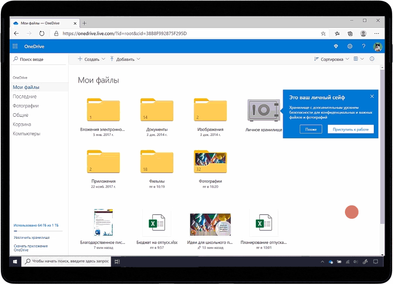Click the Увеличить хранилище link
Screen dimensions: 393x284
pyautogui.click(x=31, y=237)
